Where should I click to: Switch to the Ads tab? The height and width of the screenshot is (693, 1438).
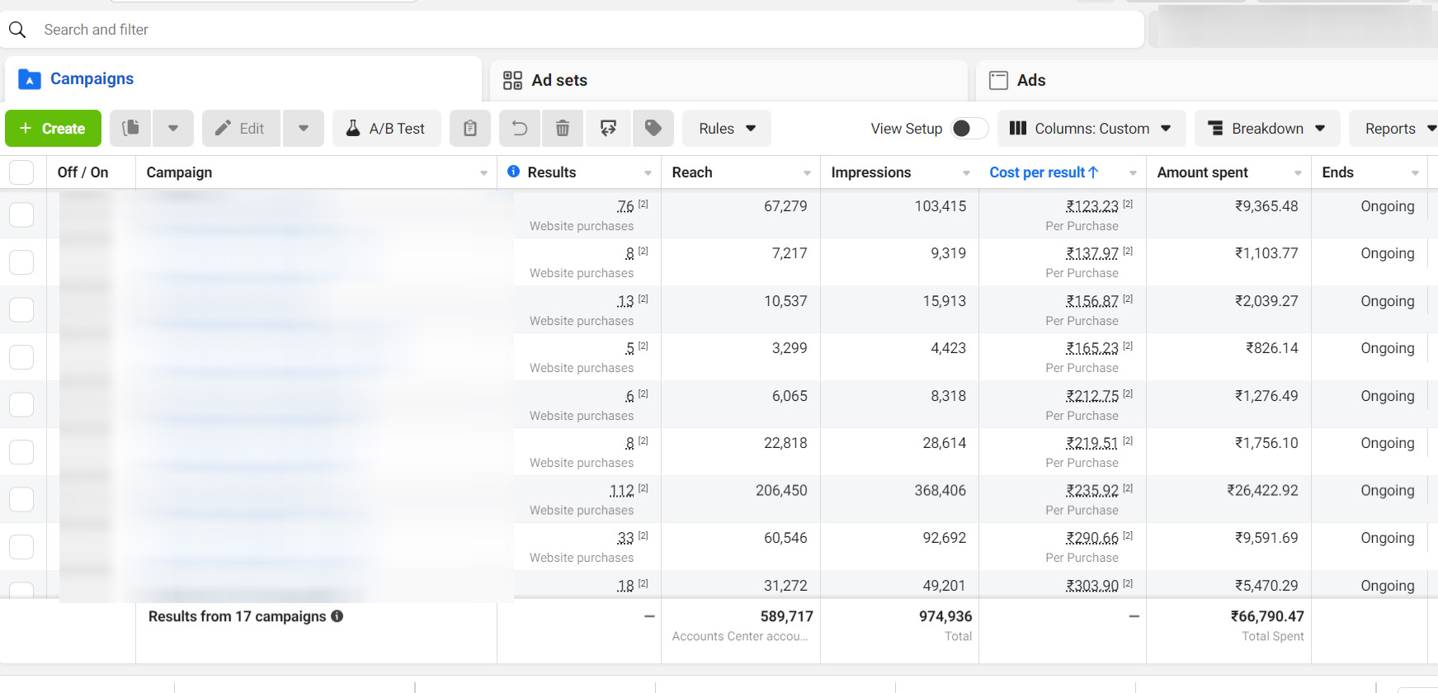1207,80
